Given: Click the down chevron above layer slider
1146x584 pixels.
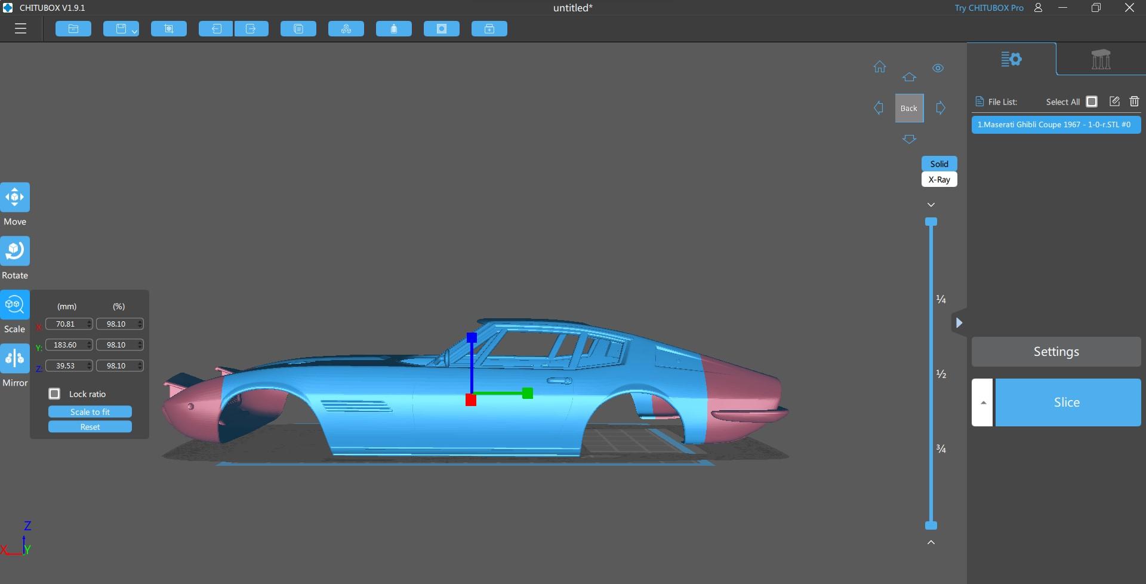Looking at the screenshot, I should point(931,205).
